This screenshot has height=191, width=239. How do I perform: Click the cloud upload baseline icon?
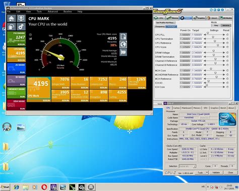click(12, 27)
